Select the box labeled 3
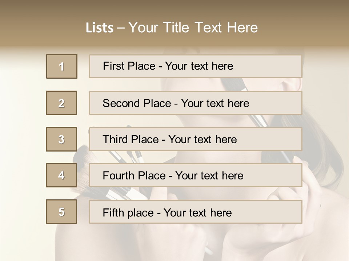Image resolution: width=349 pixels, height=261 pixels. click(61, 139)
